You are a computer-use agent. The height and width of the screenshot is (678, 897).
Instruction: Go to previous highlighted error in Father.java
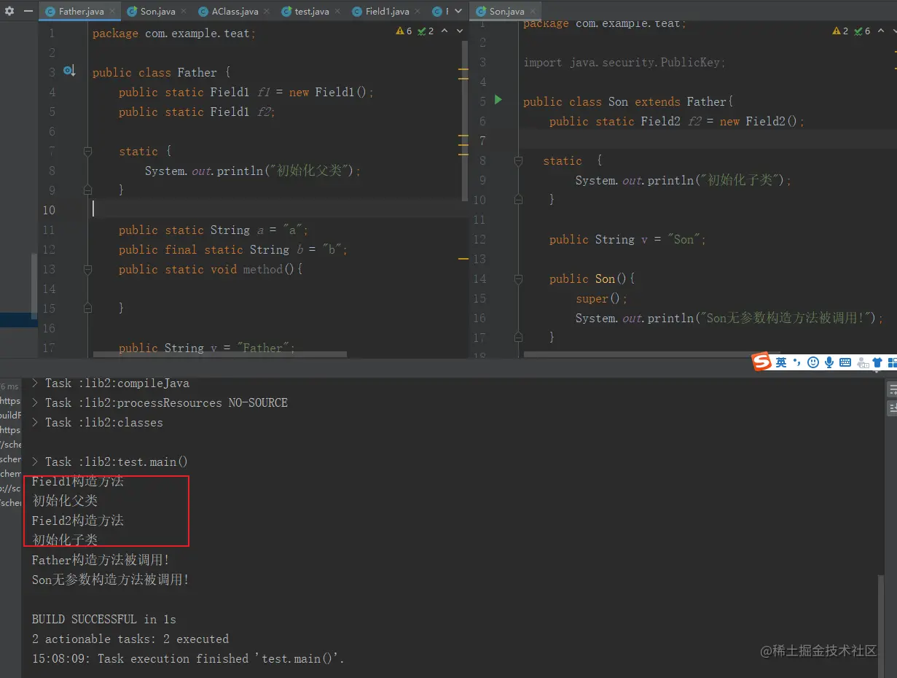[x=444, y=31]
